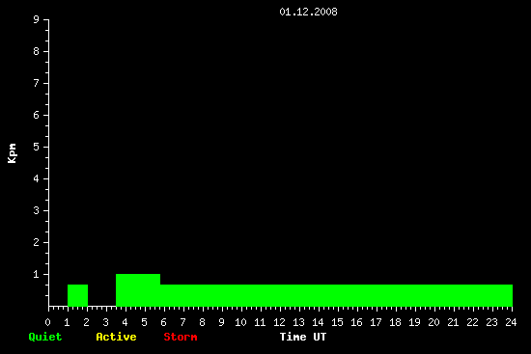Click the Kpm vertical axis label
This screenshot has width=531, height=354.
tap(12, 153)
